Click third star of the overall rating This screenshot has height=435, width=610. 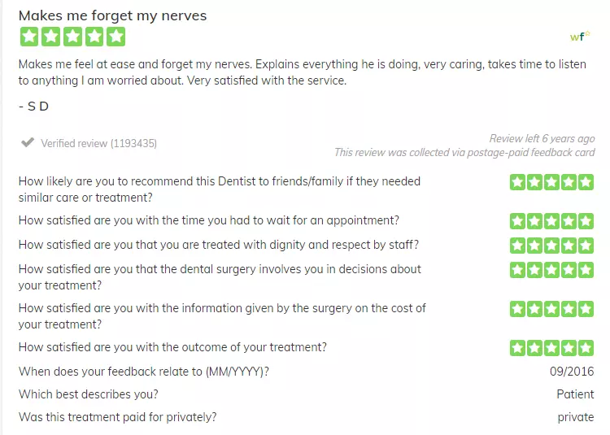[x=72, y=37]
